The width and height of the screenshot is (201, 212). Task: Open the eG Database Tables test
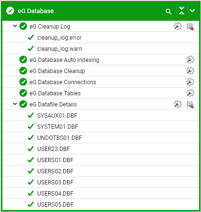[x=55, y=93]
